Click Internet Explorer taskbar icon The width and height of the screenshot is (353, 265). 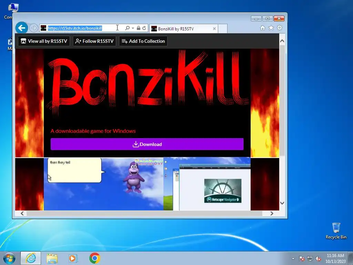click(31, 258)
